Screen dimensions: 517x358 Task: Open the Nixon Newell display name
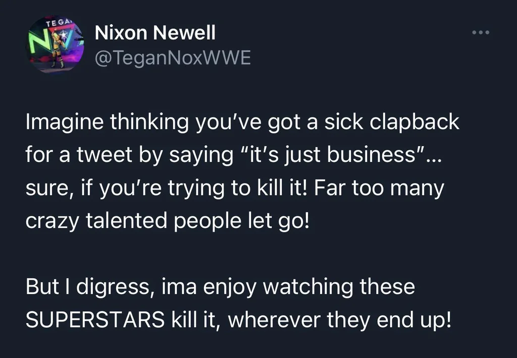coord(155,33)
